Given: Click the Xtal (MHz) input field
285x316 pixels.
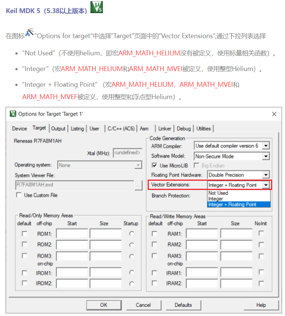Looking at the screenshot, I should point(128,153).
